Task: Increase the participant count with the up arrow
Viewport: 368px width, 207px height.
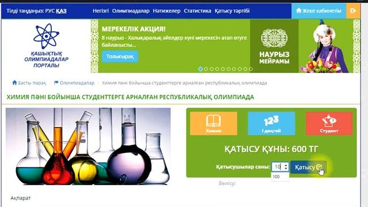Action: coord(286,165)
